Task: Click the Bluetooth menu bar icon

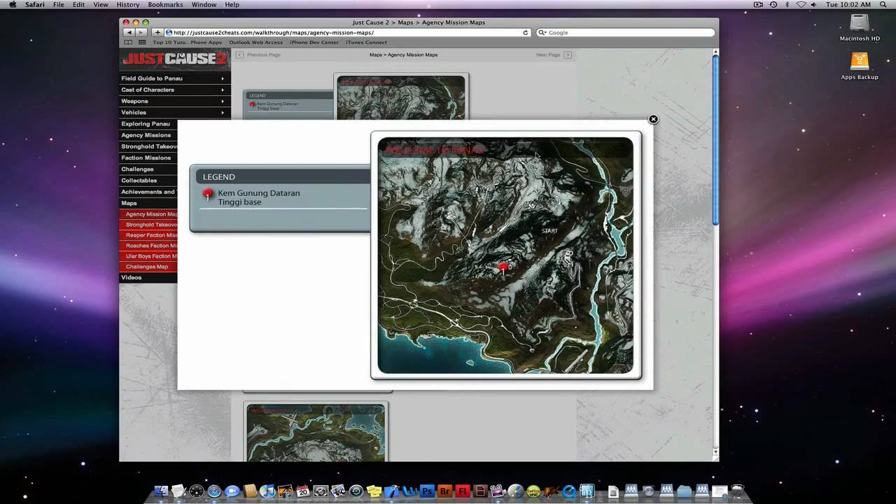Action: tap(787, 5)
